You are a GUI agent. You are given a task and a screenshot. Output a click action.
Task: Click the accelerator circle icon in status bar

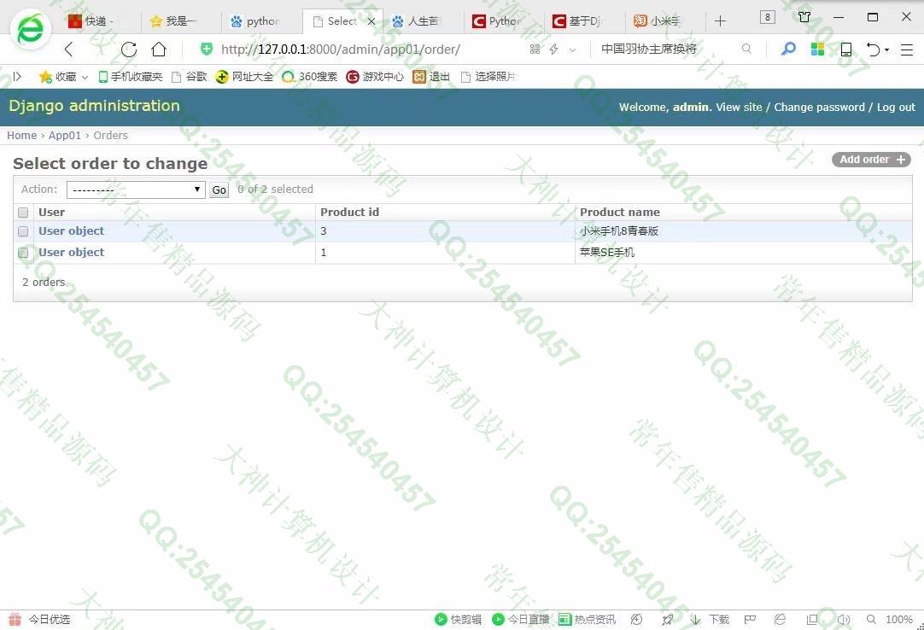(636, 620)
